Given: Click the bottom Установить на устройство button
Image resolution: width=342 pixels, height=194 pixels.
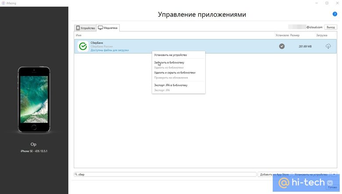Looking at the screenshot, I should (x=311, y=174).
